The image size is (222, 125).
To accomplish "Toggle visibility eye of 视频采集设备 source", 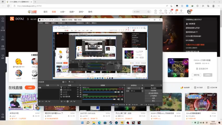I will point(78,90).
